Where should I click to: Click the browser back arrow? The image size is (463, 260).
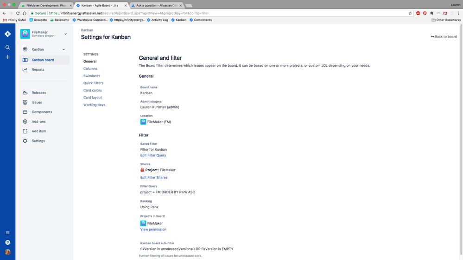4,13
